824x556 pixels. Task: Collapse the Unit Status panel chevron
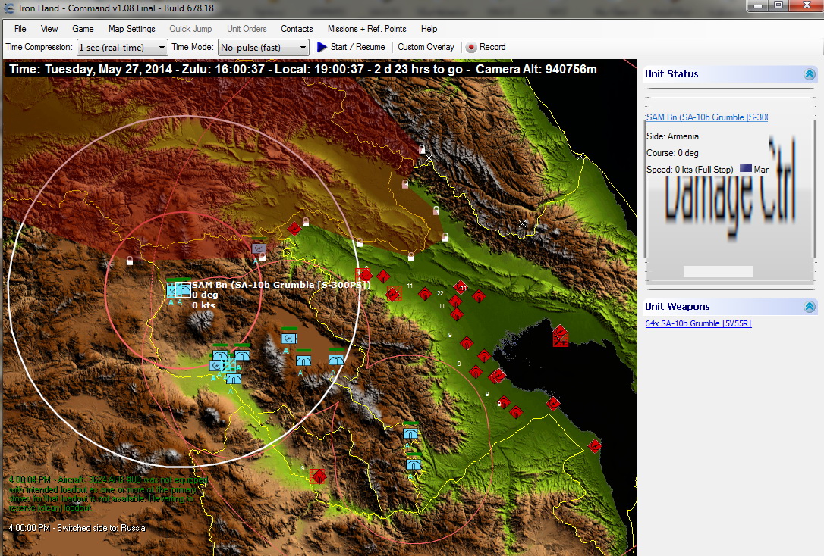point(810,74)
